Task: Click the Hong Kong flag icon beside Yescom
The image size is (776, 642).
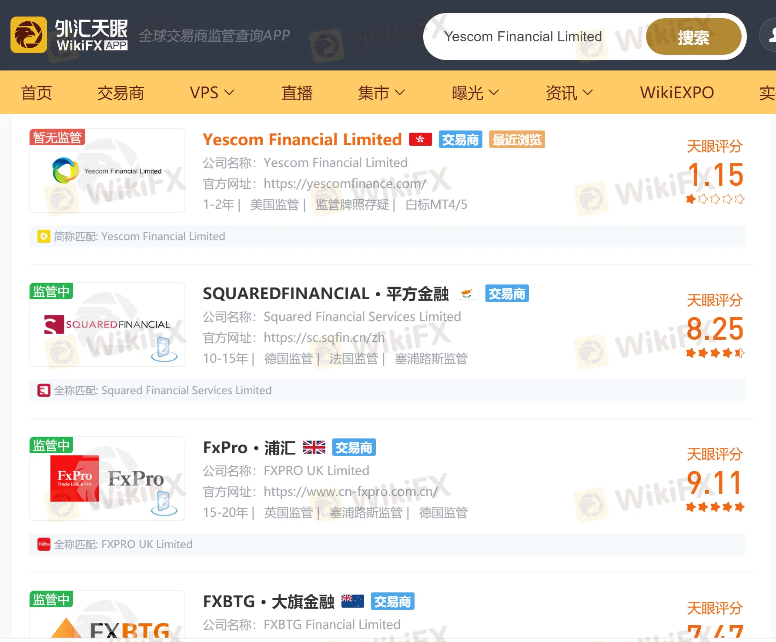Action: 420,140
